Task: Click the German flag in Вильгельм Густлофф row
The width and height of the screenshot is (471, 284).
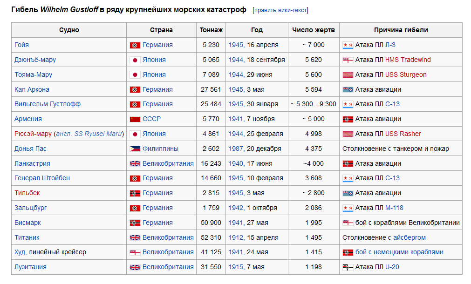Action: coord(135,104)
